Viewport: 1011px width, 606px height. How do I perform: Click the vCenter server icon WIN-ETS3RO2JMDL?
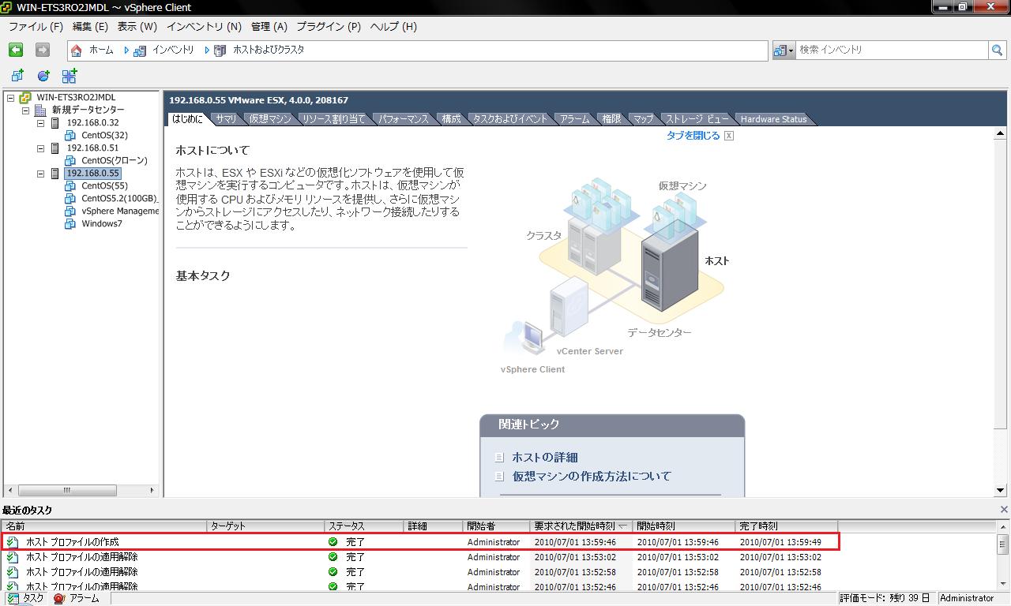pos(25,98)
